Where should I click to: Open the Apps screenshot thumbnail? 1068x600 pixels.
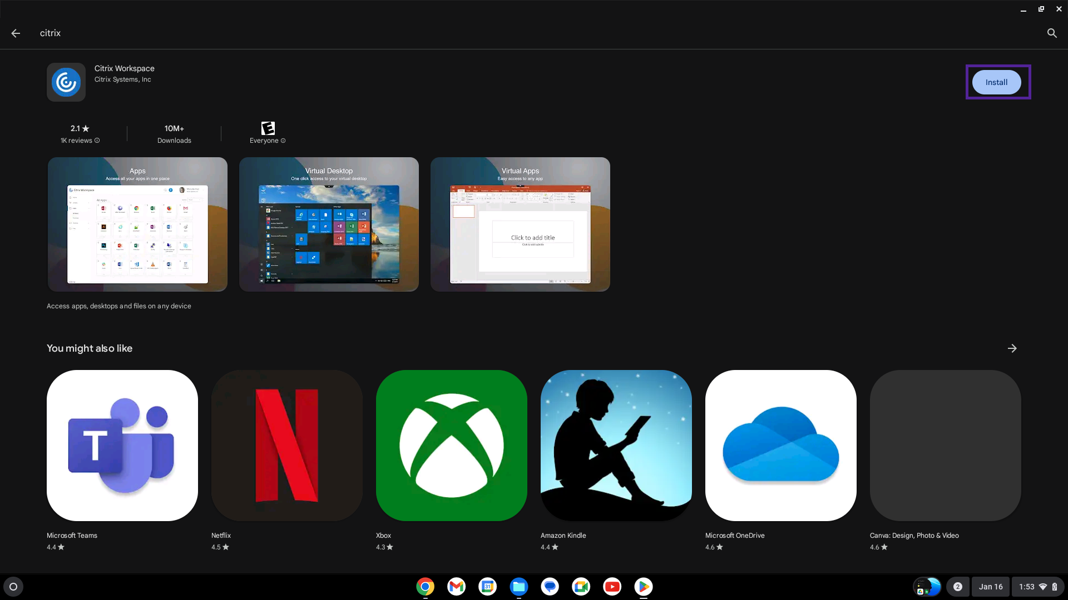coord(137,224)
